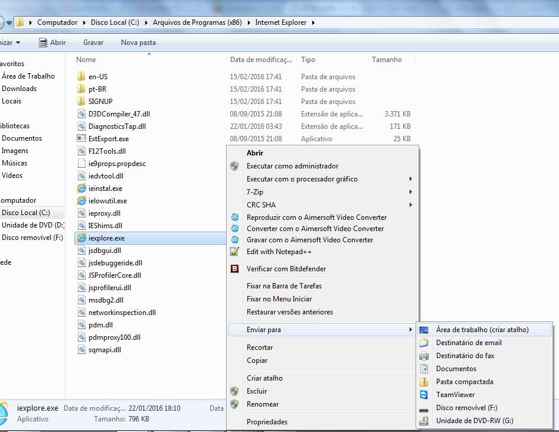The width and height of the screenshot is (559, 432).
Task: Click the shield icon next to Executar como administrador
Action: 234,166
